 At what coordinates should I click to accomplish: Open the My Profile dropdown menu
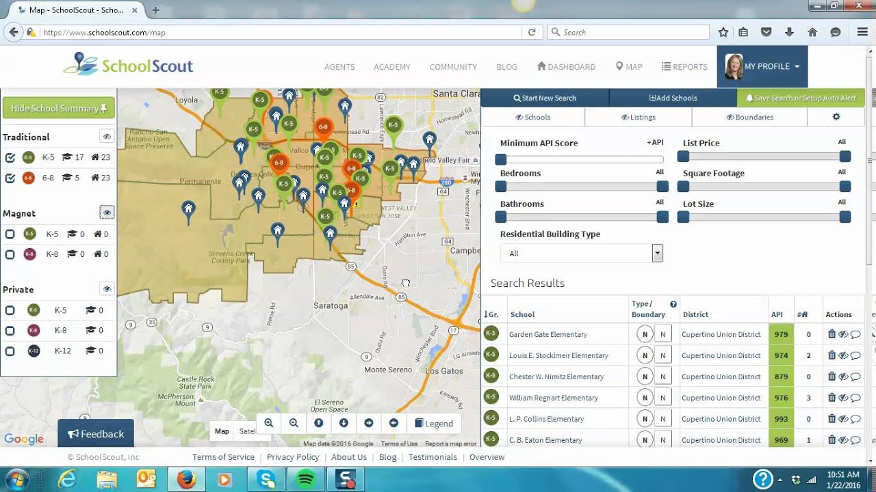(762, 66)
